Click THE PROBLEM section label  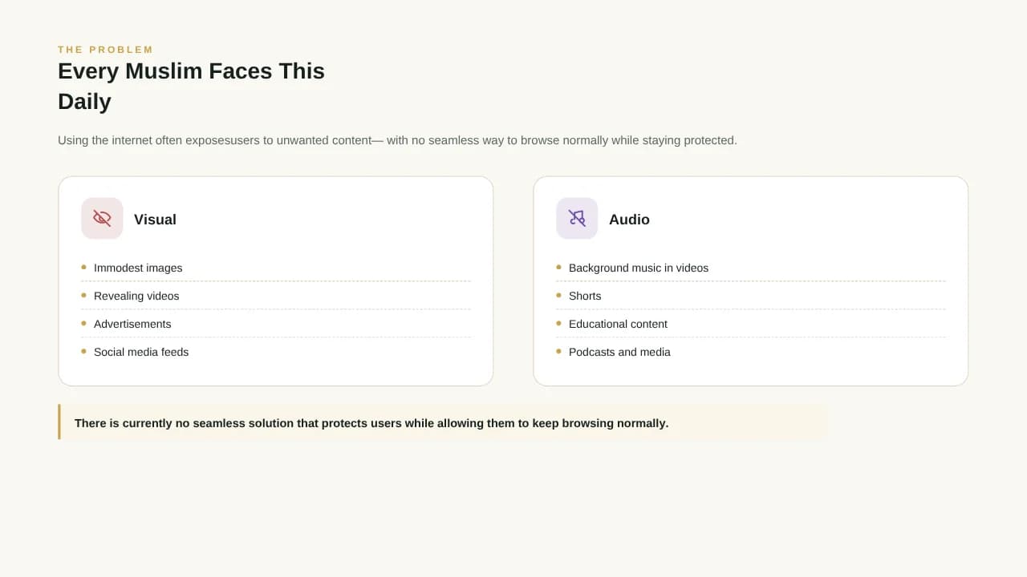[x=105, y=50]
